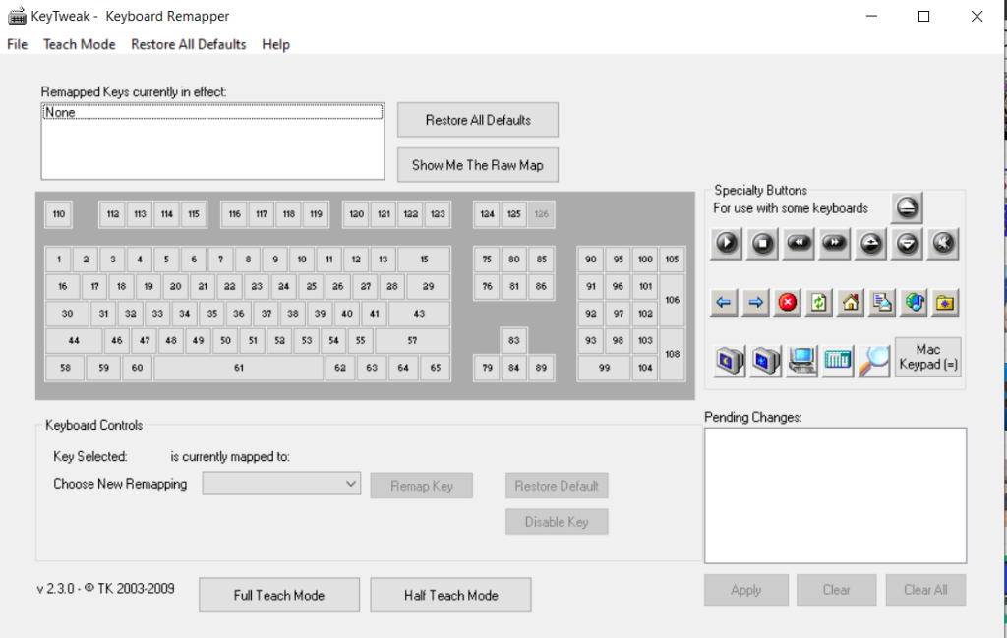Select the browser Home house icon

[851, 303]
